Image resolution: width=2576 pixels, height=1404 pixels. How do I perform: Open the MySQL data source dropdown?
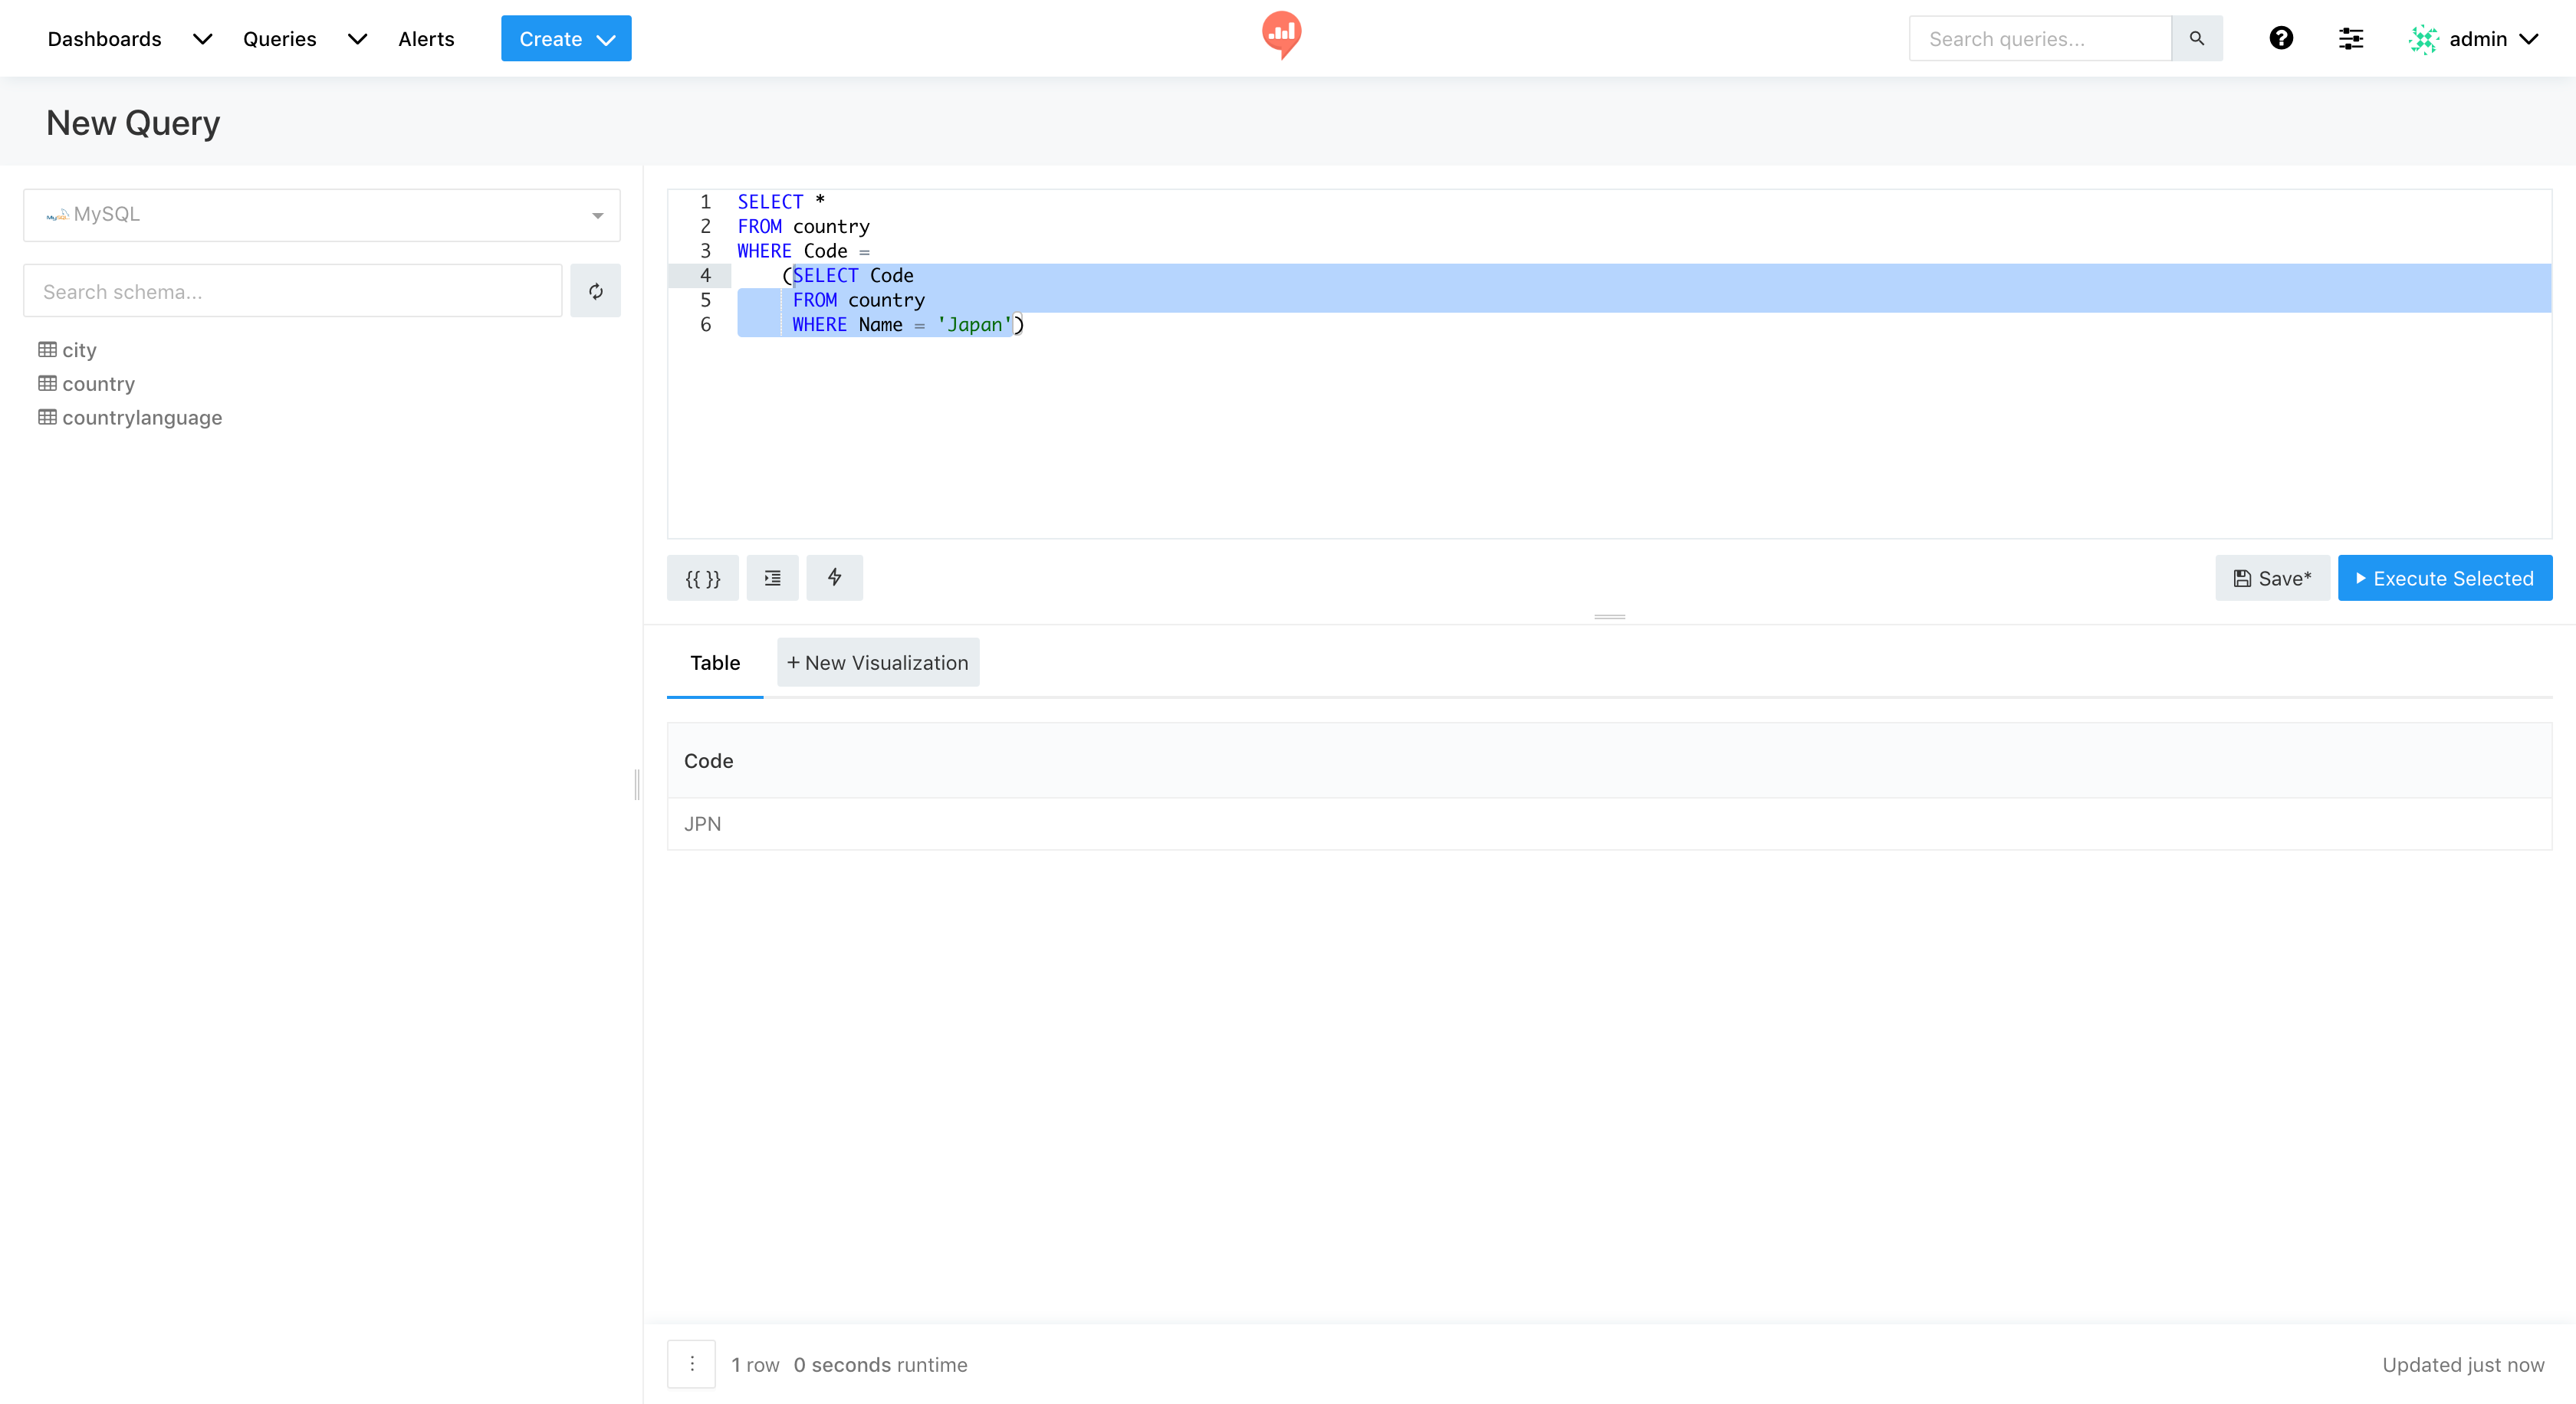(x=321, y=215)
